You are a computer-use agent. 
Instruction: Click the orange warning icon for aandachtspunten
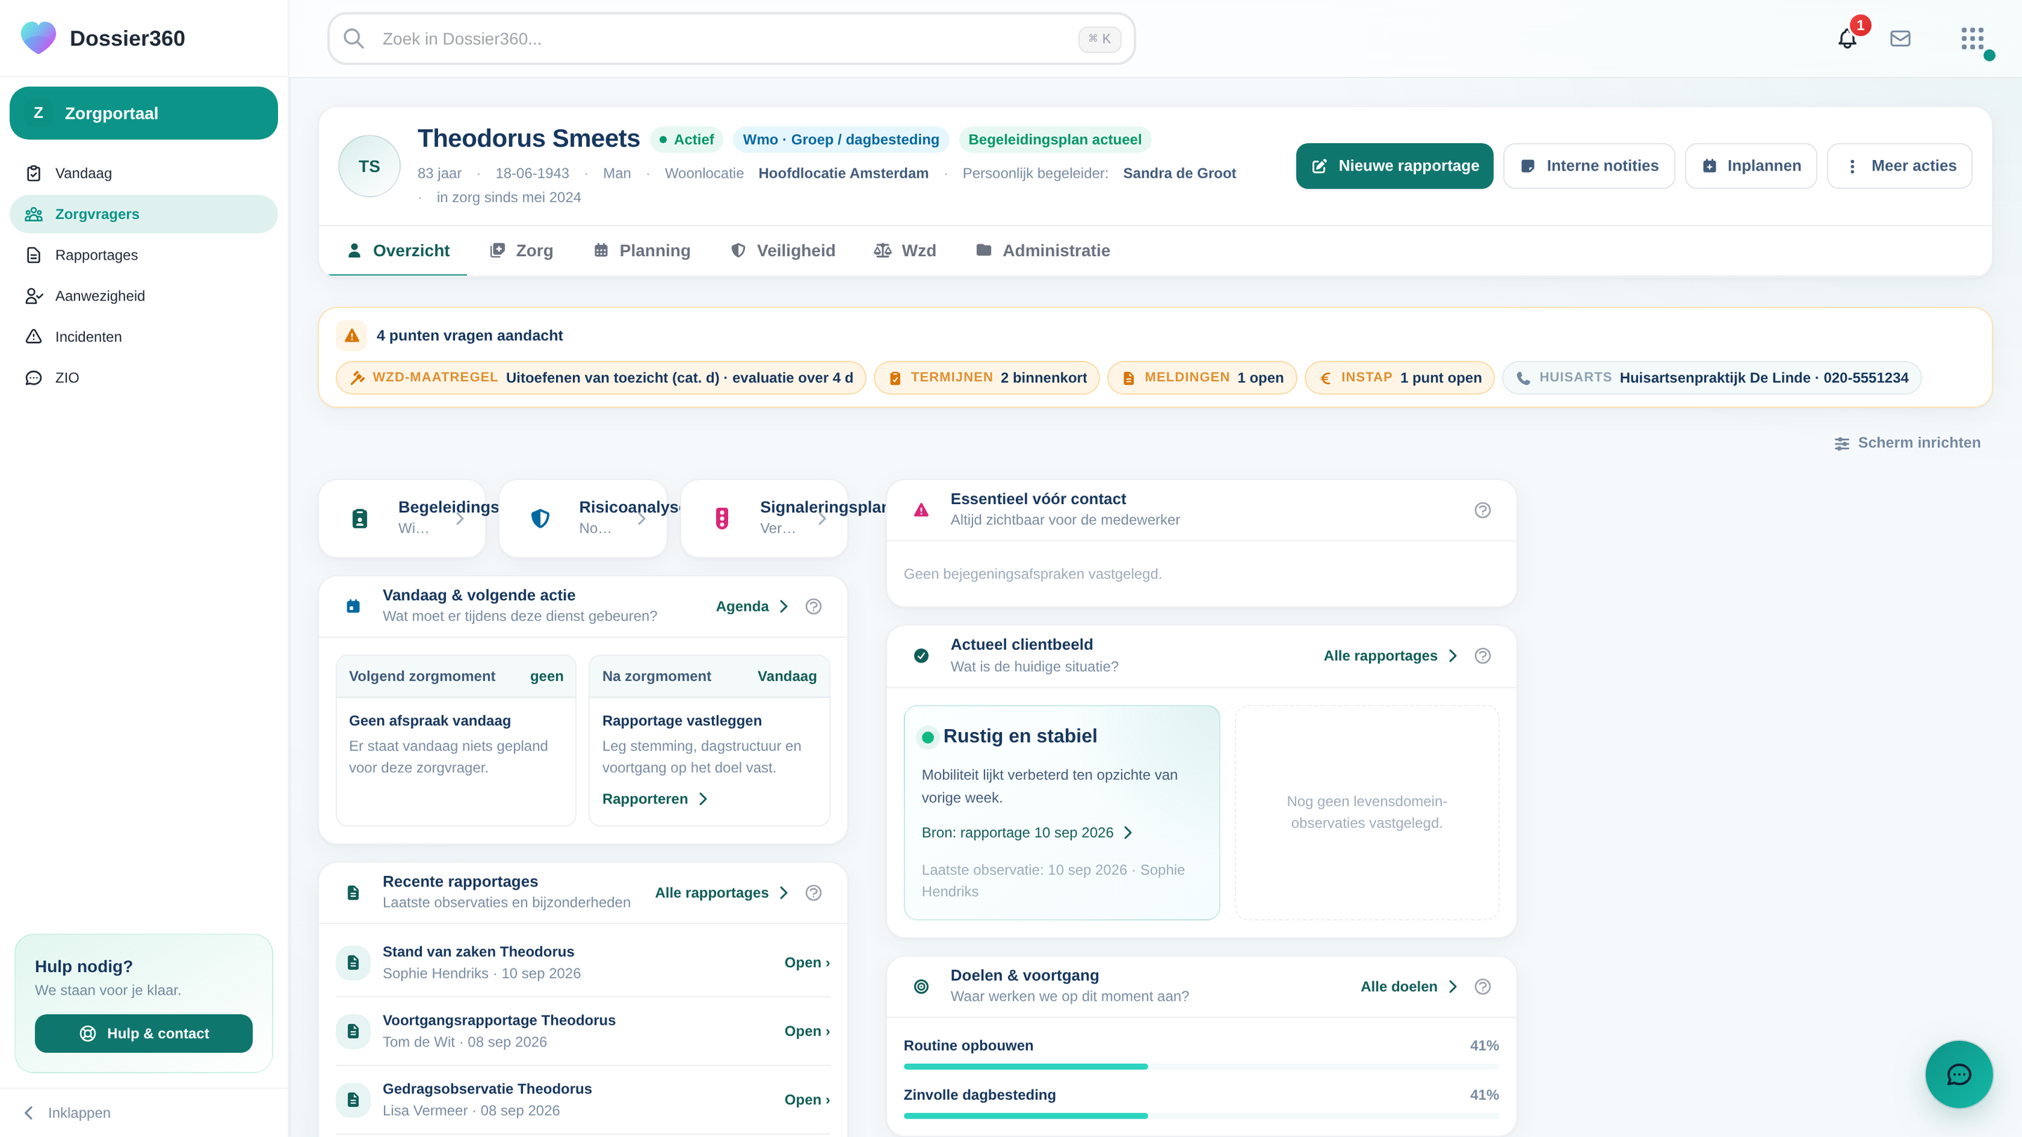[352, 336]
